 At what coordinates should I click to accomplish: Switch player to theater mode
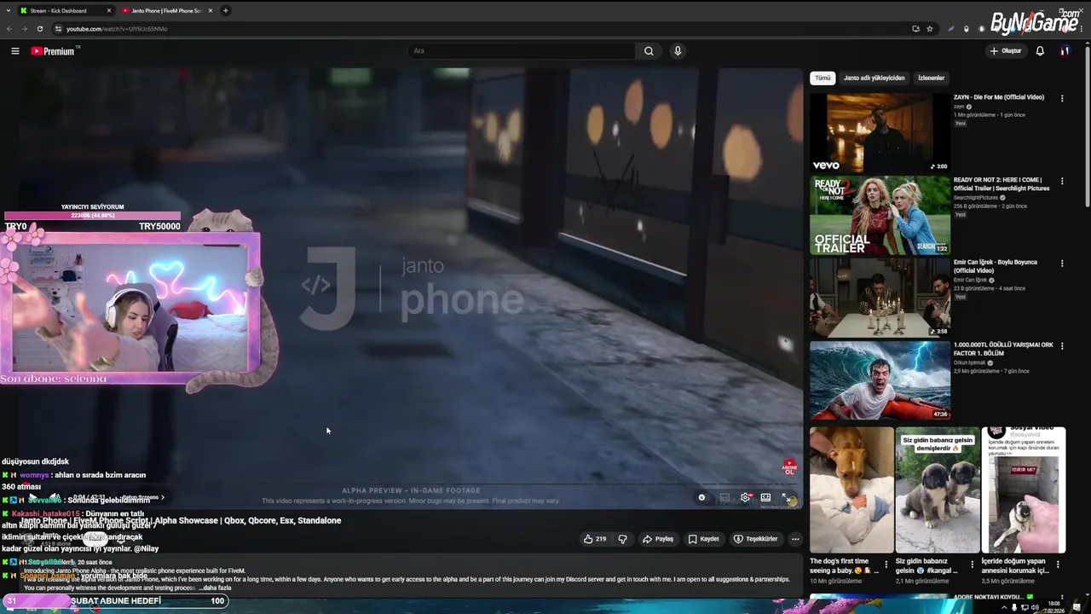pos(765,498)
